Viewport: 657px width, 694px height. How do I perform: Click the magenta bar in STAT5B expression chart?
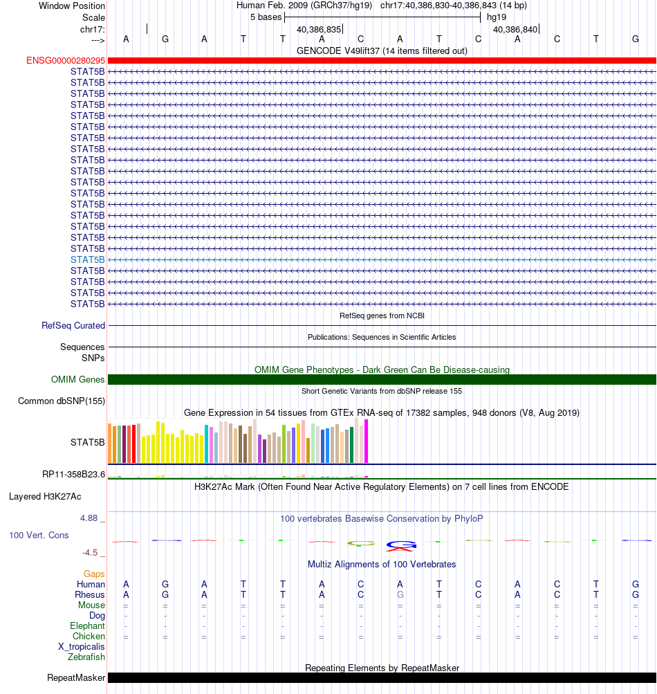point(366,441)
